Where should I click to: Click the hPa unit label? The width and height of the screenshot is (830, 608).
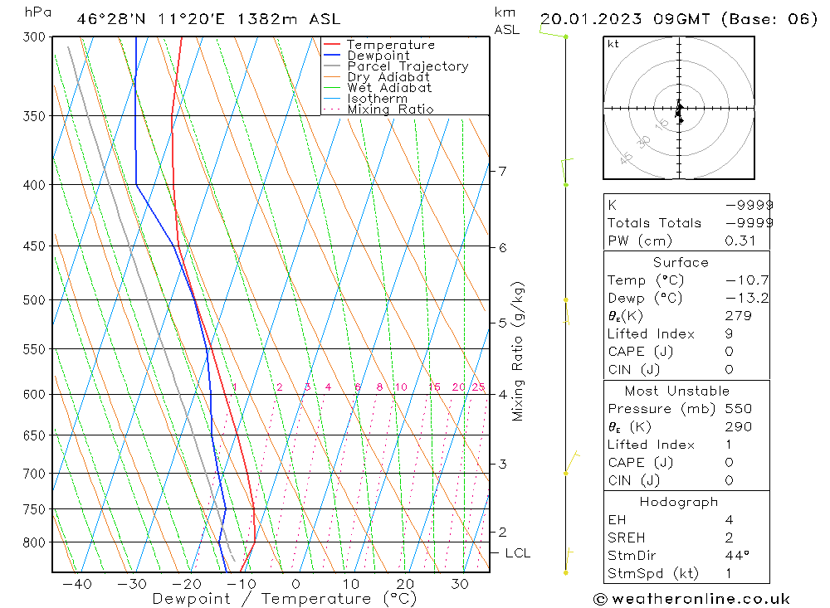click(x=37, y=12)
